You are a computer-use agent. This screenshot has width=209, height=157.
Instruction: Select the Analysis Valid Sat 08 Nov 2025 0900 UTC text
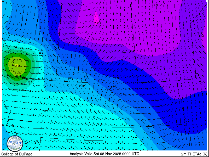104,154
